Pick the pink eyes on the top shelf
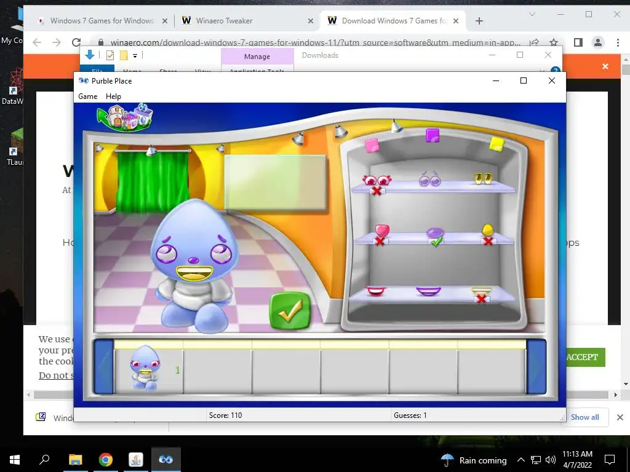This screenshot has height=472, width=630. click(x=377, y=180)
